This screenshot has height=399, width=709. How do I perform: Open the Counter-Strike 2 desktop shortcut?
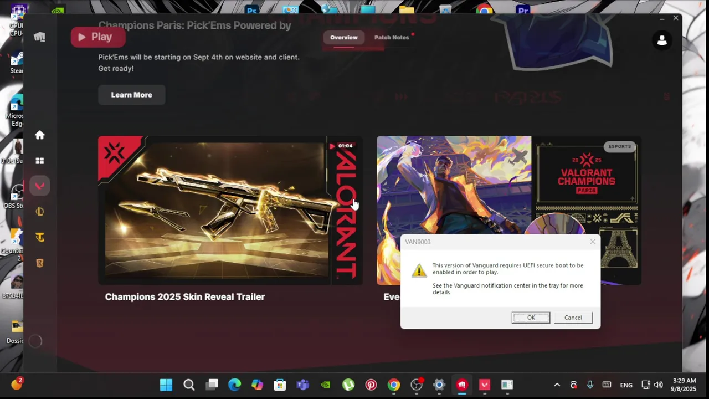click(x=13, y=245)
